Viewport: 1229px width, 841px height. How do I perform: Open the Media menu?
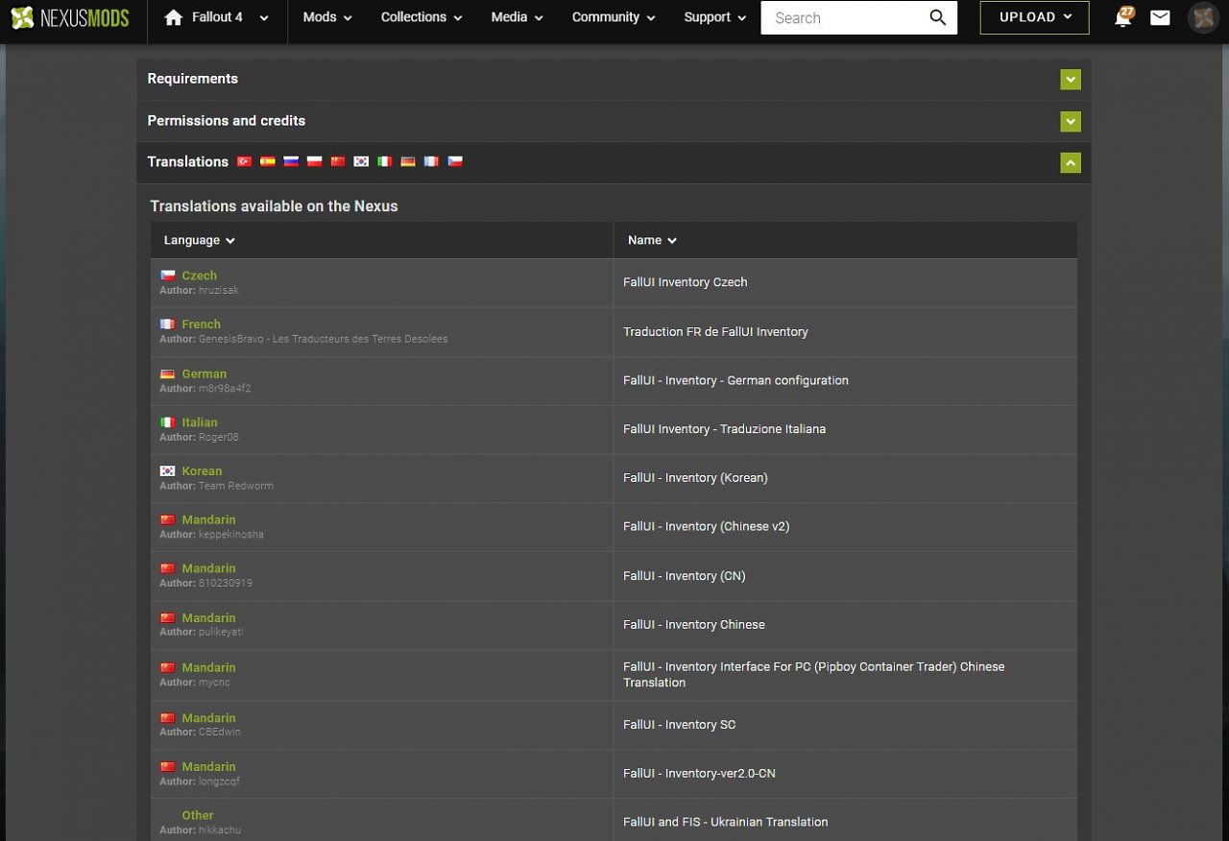coord(518,17)
